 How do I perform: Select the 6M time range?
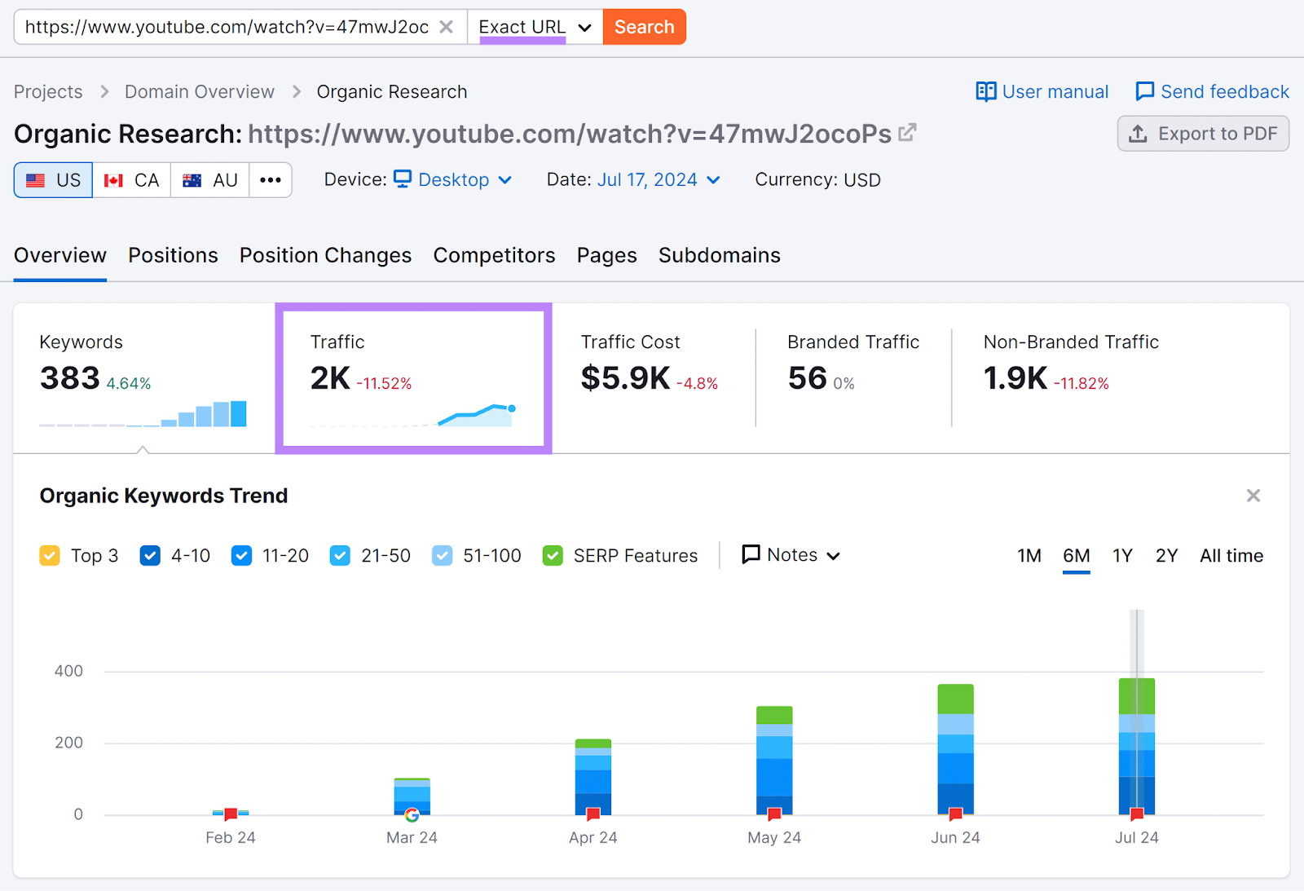1077,556
